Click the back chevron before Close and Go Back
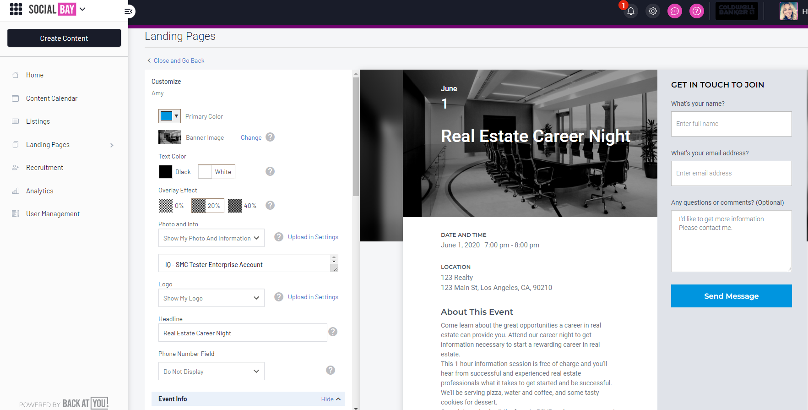The image size is (808, 410). click(x=149, y=60)
